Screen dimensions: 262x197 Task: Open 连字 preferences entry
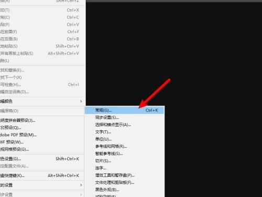(125, 168)
